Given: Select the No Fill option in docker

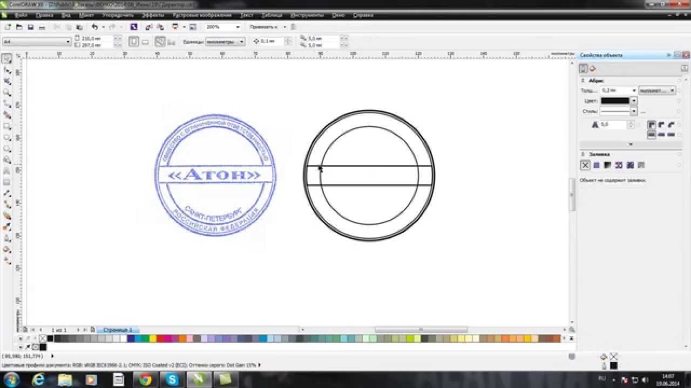Looking at the screenshot, I should (x=585, y=165).
